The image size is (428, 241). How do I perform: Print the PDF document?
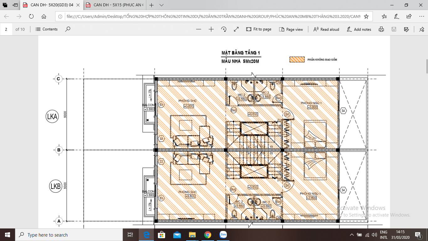click(x=381, y=29)
